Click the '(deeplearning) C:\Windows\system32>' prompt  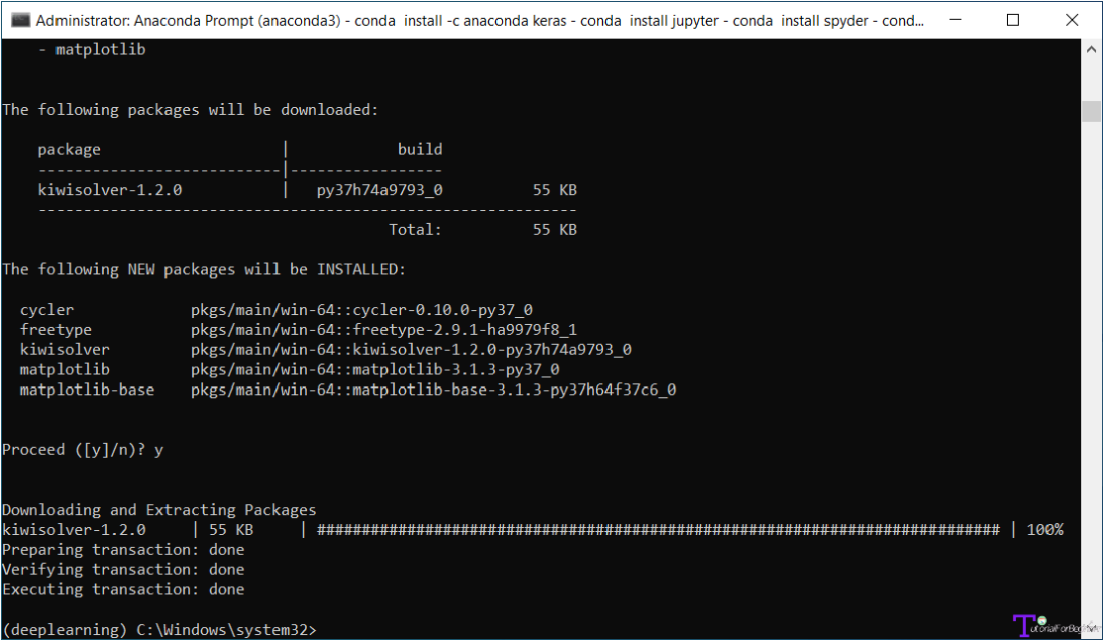pyautogui.click(x=159, y=629)
